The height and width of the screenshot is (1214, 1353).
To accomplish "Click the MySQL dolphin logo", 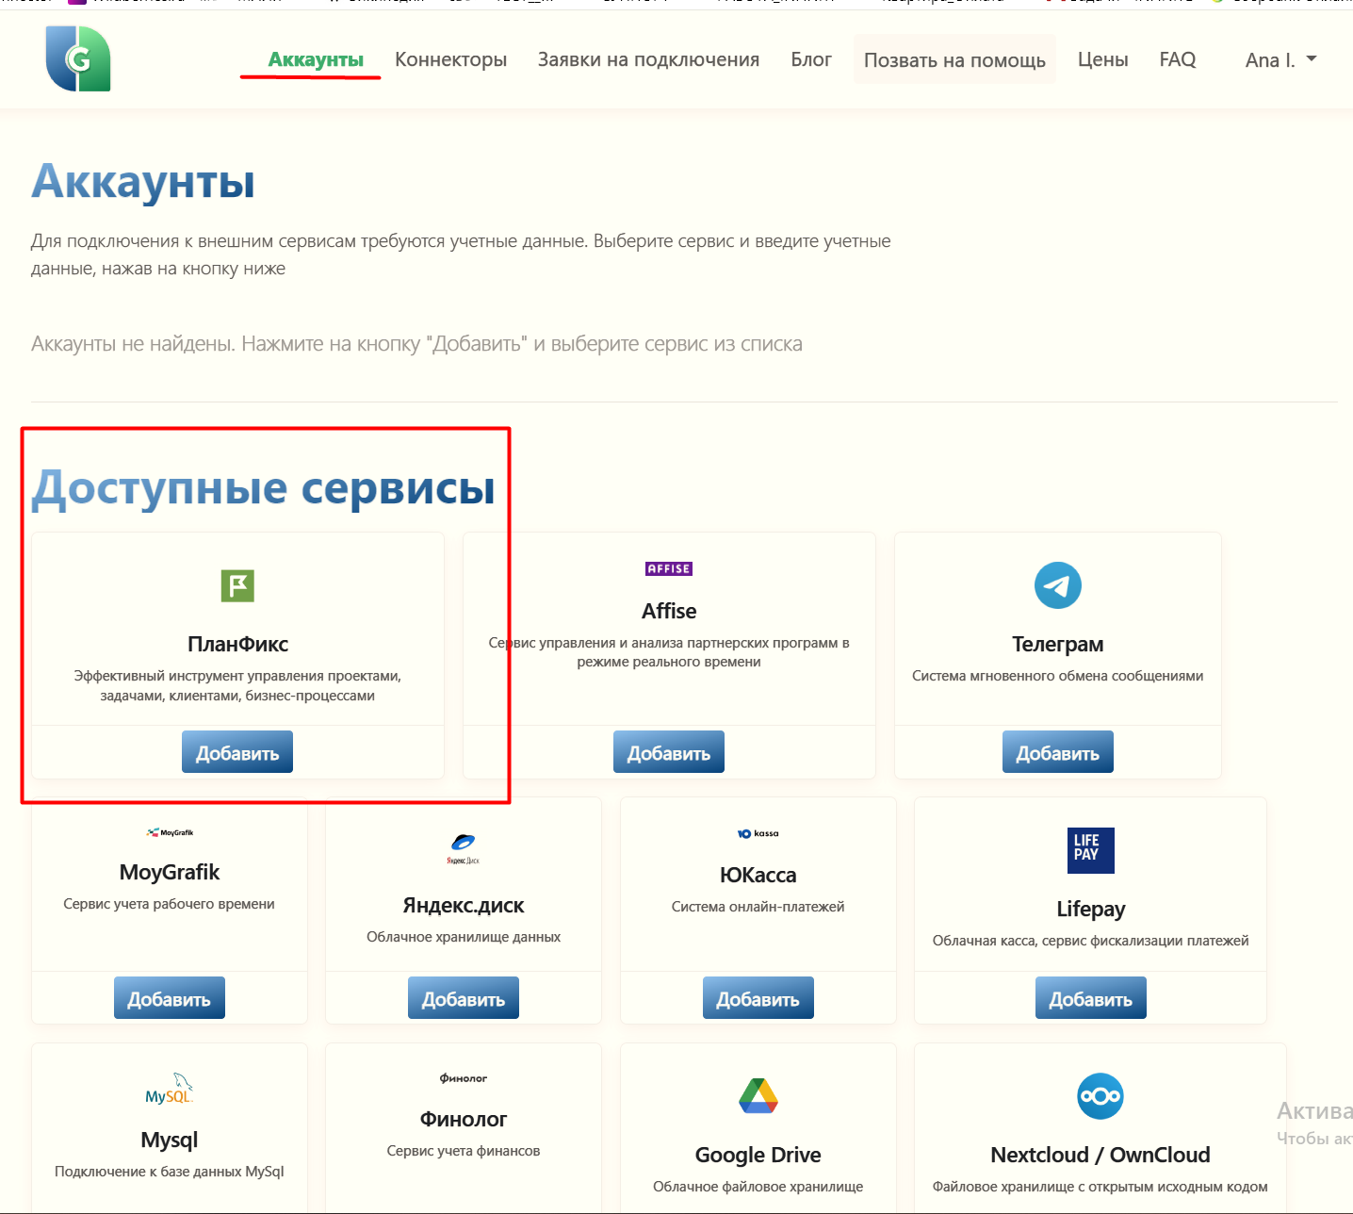I will point(170,1089).
